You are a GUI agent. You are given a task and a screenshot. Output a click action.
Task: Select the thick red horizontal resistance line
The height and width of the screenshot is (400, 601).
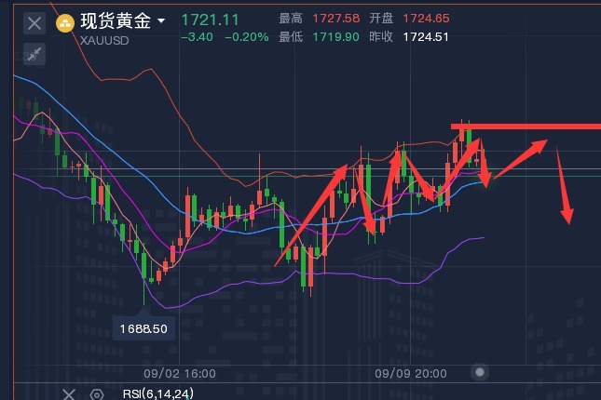coord(540,126)
